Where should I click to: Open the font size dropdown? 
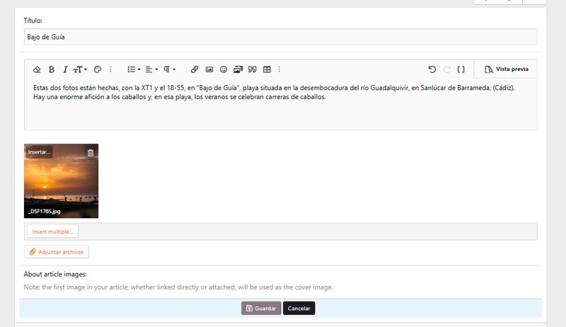tap(80, 69)
